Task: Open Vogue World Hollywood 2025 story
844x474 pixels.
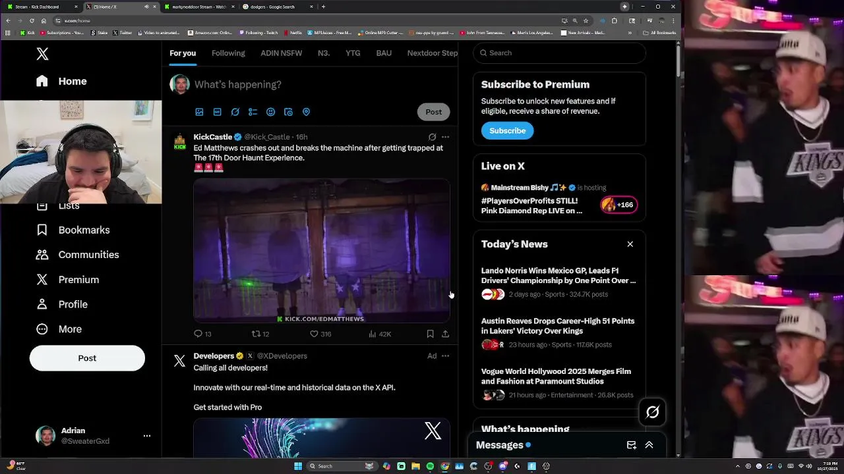Action: (559, 383)
